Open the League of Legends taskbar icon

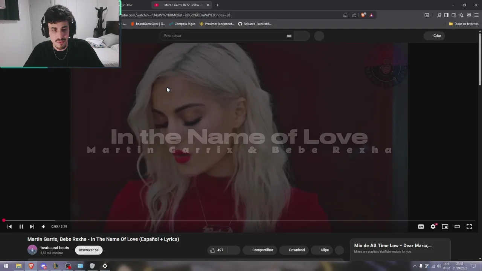pyautogui.click(x=56, y=266)
